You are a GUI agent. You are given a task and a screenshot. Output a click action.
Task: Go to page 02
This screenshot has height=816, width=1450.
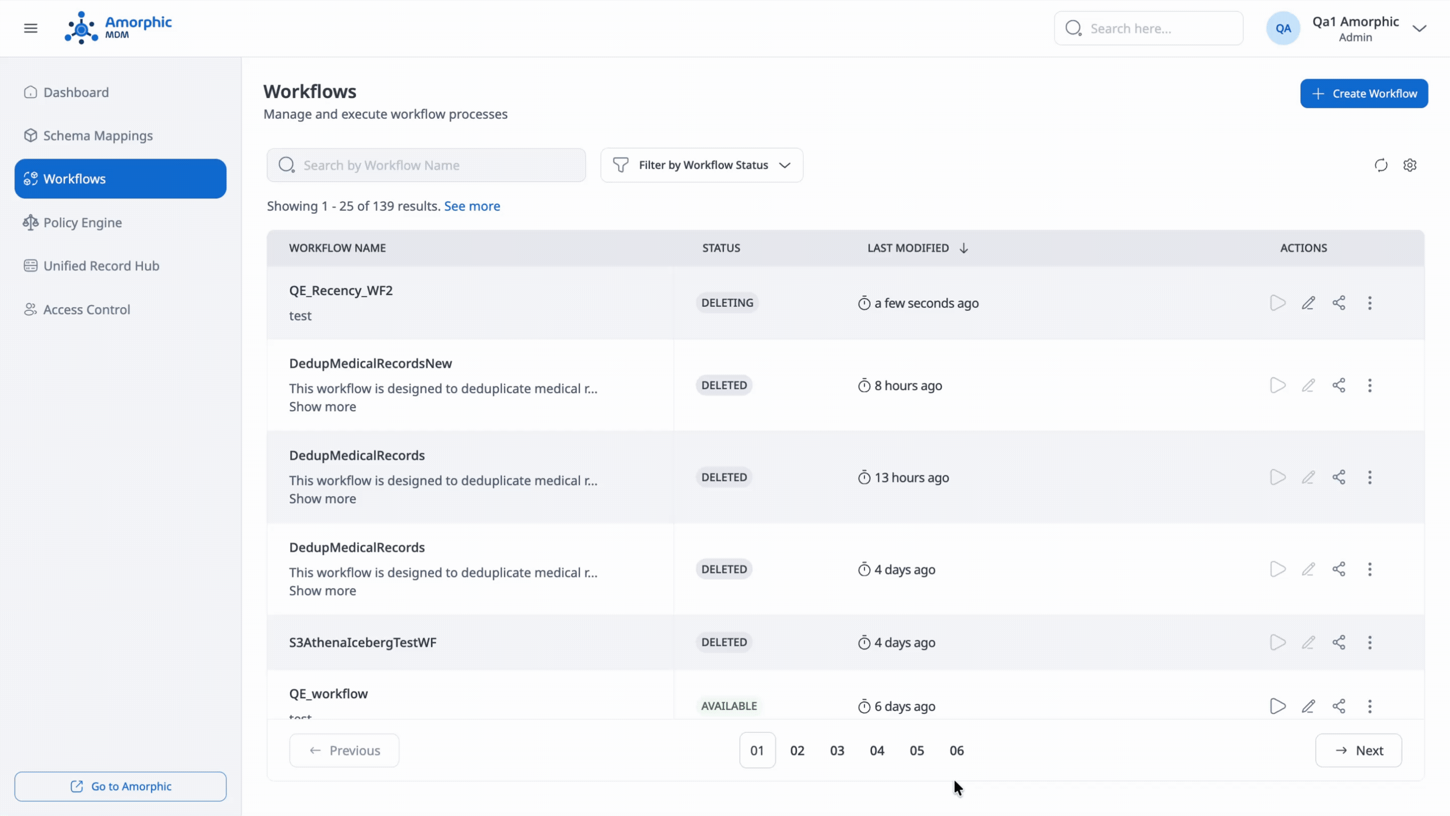click(x=797, y=750)
